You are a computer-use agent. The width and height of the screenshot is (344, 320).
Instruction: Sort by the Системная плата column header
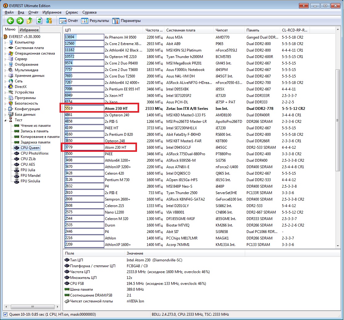click(x=189, y=30)
